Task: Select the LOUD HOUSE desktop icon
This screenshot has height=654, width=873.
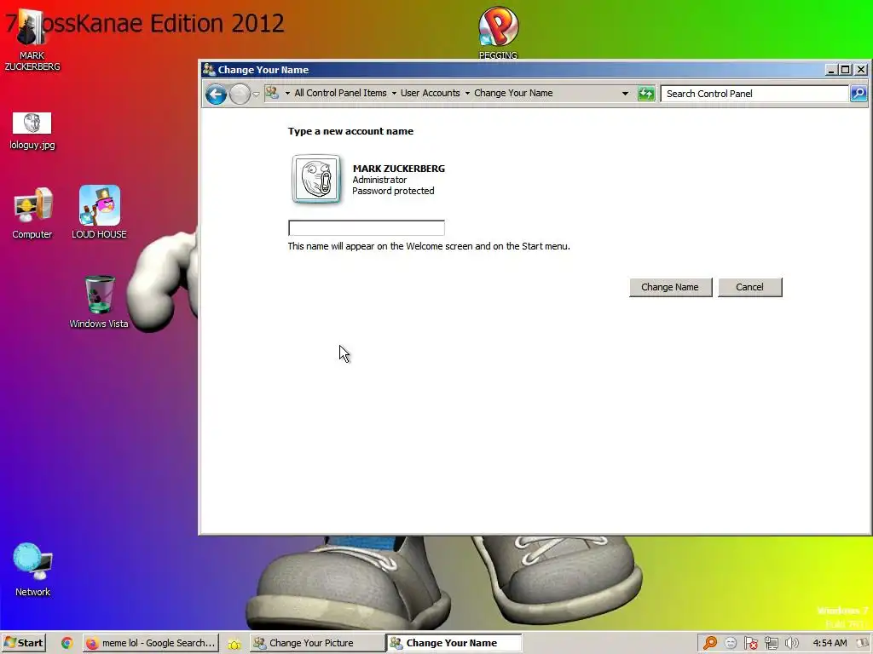Action: tap(99, 212)
